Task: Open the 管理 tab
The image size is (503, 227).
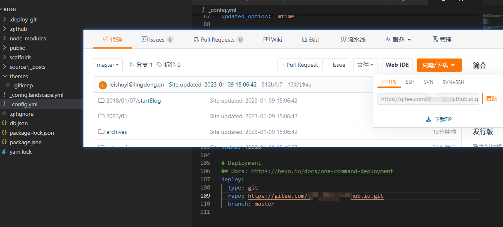Action: click(x=442, y=40)
